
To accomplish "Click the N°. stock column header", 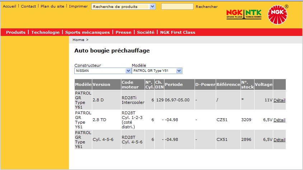I will point(248,84).
